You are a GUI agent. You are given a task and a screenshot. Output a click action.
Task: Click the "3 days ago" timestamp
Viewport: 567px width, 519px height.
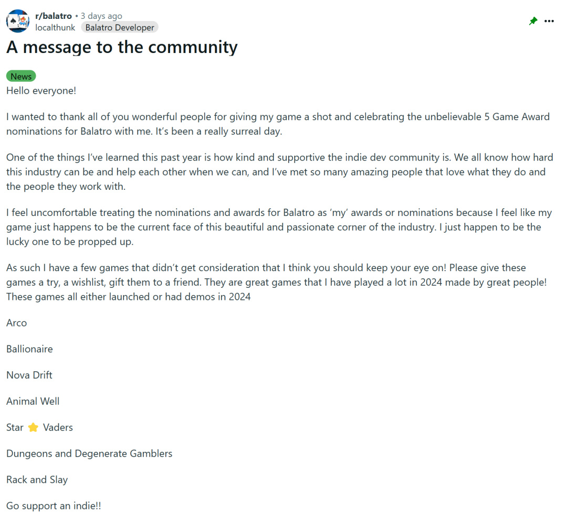[101, 16]
